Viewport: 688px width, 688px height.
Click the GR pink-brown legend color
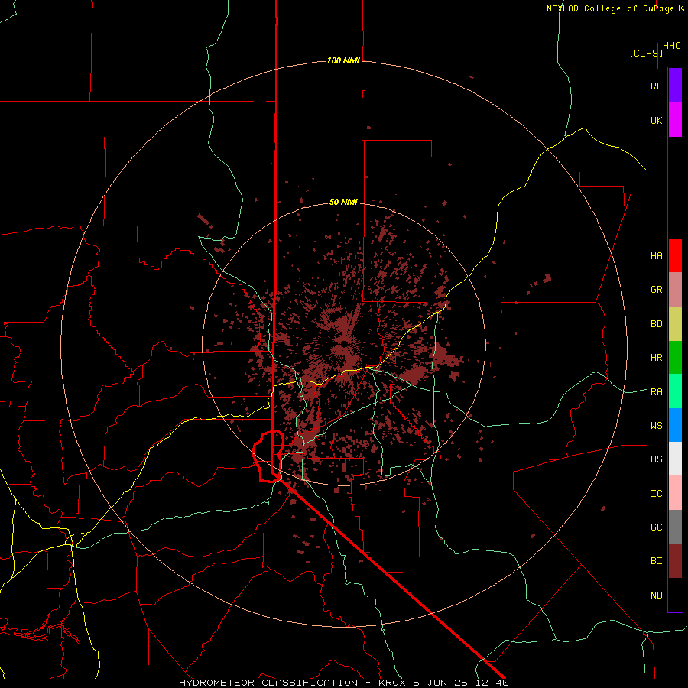(675, 289)
